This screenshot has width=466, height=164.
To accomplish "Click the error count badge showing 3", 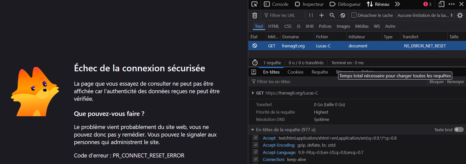I will [x=427, y=4].
